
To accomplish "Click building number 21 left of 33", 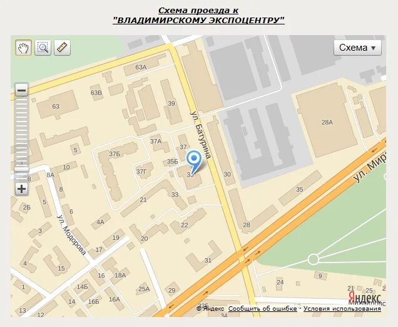I will pos(143,200).
